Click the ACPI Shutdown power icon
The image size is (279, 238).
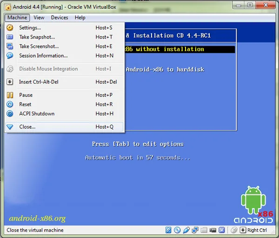click(x=10, y=113)
